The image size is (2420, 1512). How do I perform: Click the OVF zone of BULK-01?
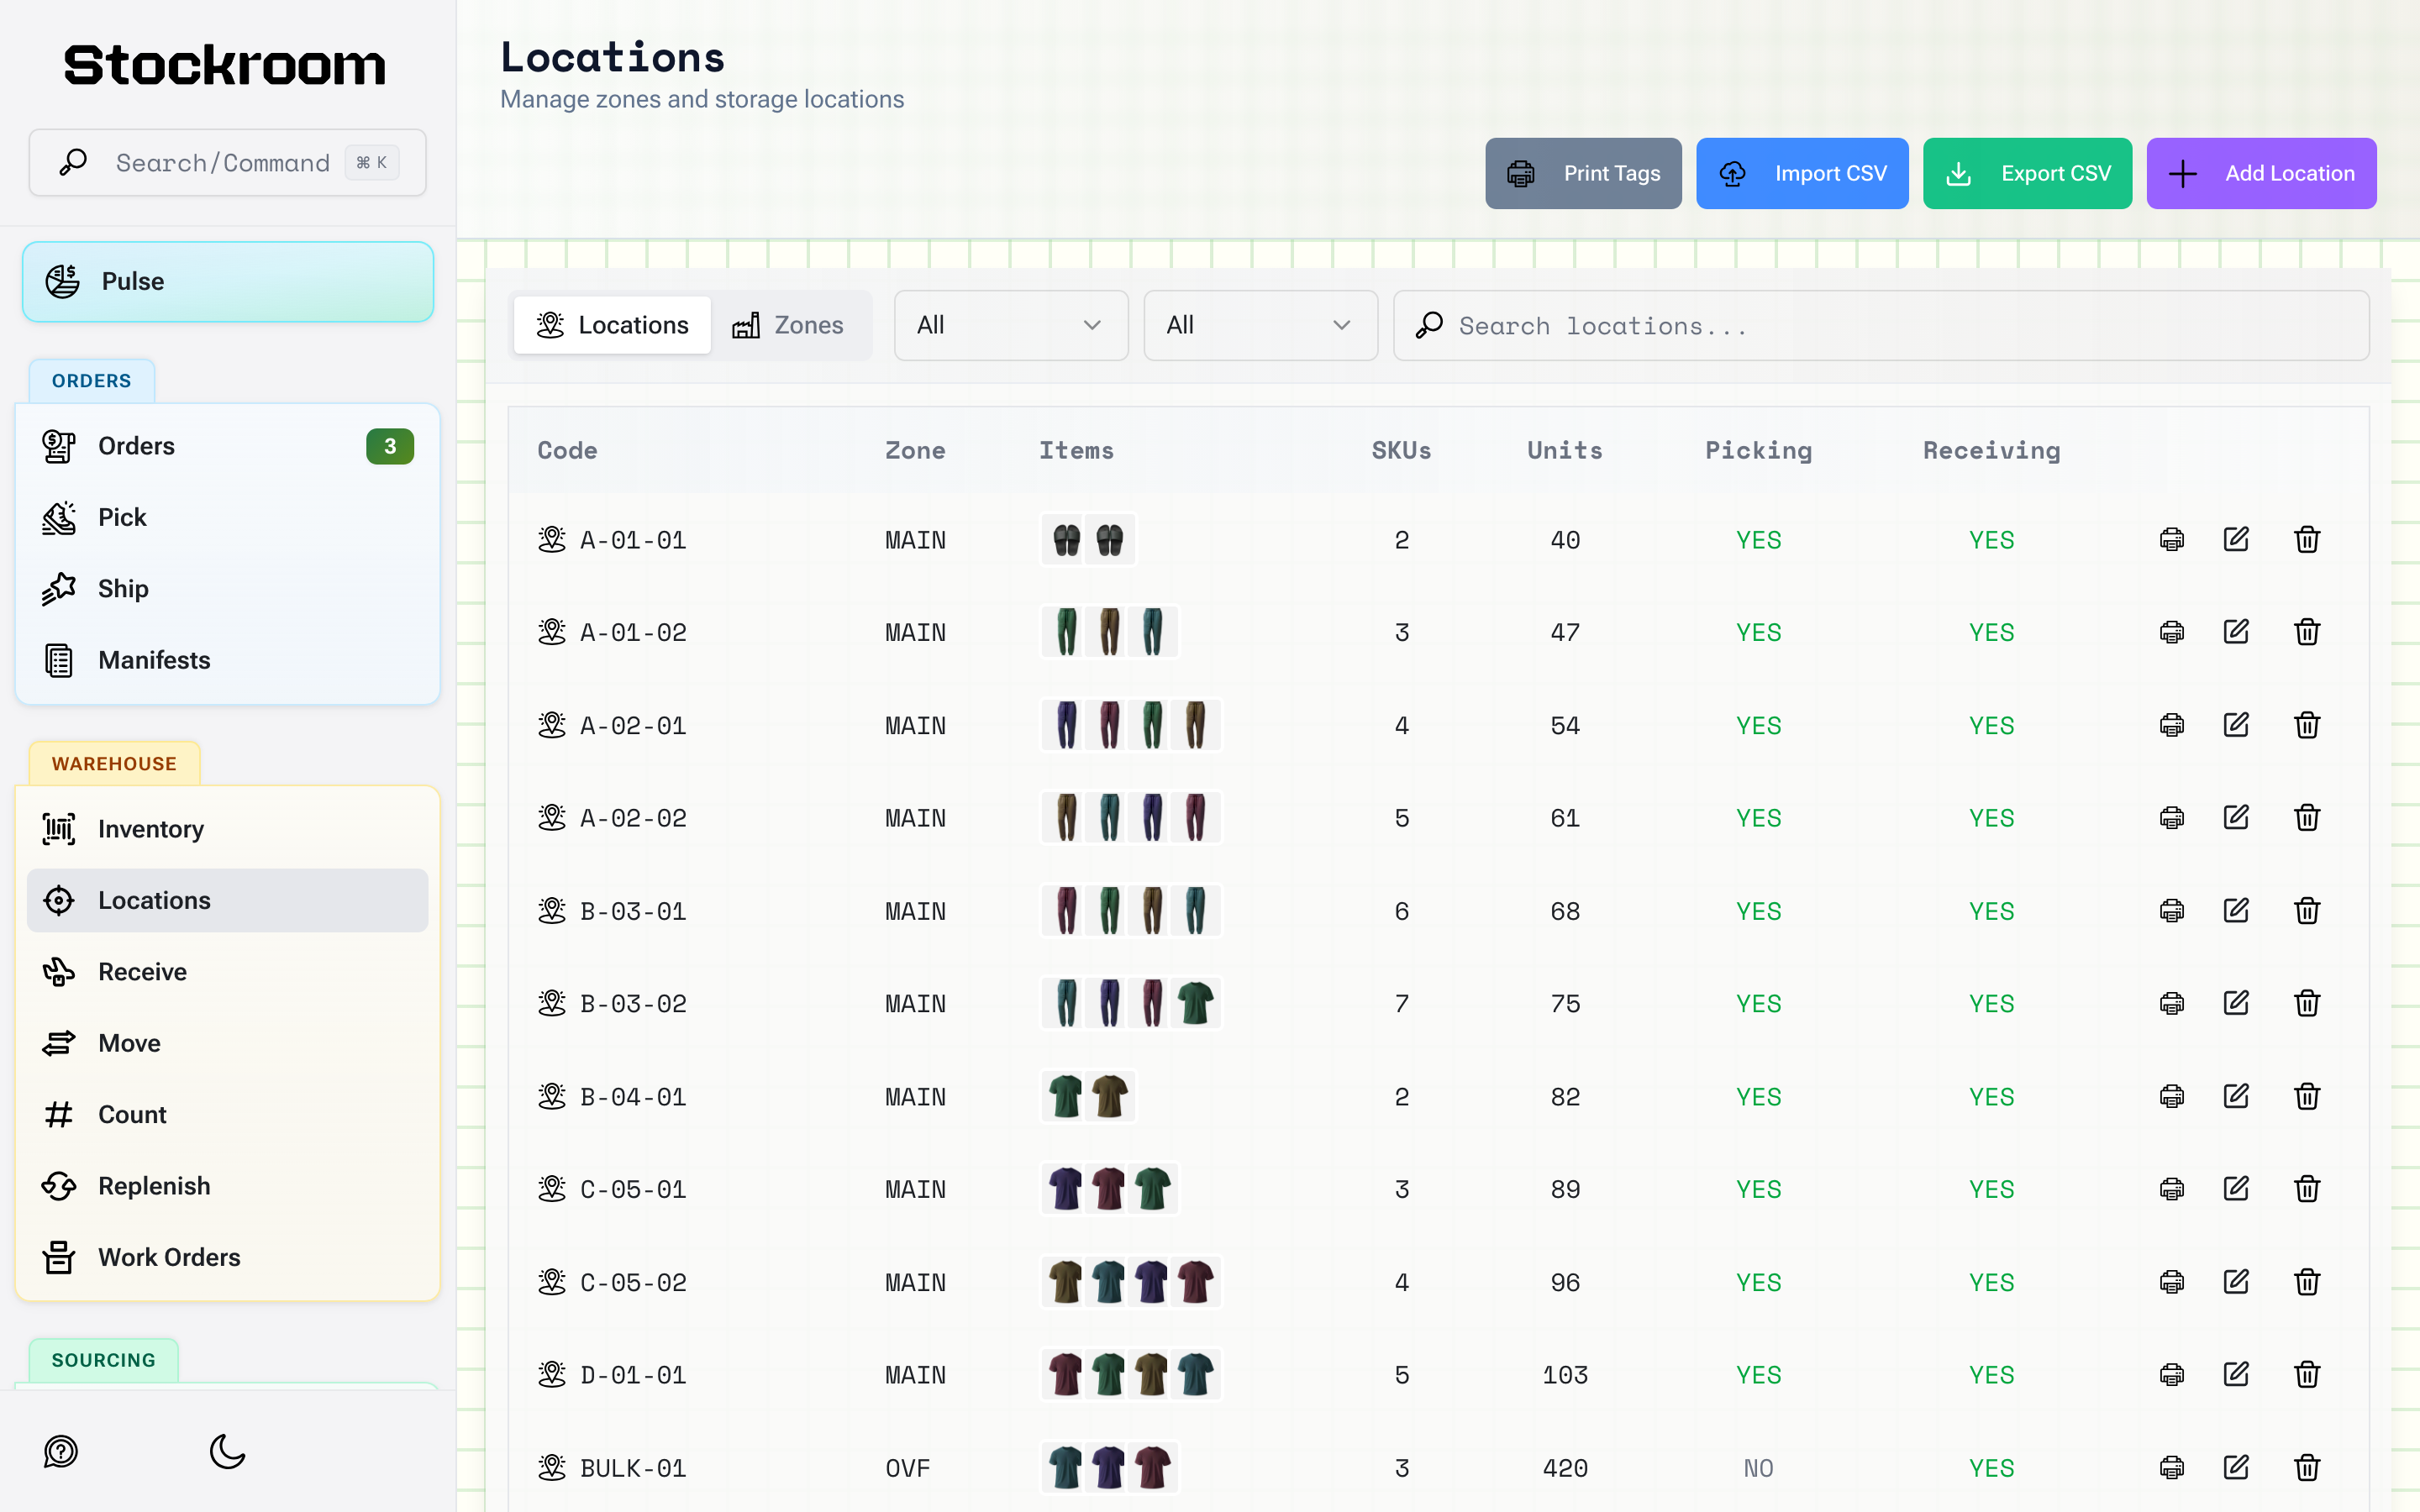tap(907, 1468)
